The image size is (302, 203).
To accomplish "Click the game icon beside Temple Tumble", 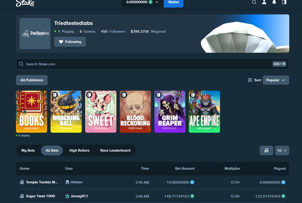I will [22, 182].
